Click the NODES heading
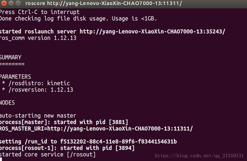 [7, 103]
